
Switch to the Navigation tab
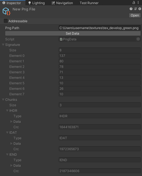pos(62,3)
